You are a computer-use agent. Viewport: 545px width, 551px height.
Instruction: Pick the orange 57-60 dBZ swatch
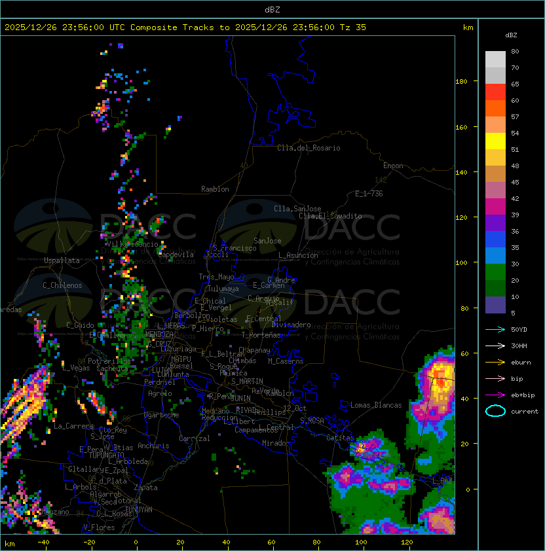point(495,108)
